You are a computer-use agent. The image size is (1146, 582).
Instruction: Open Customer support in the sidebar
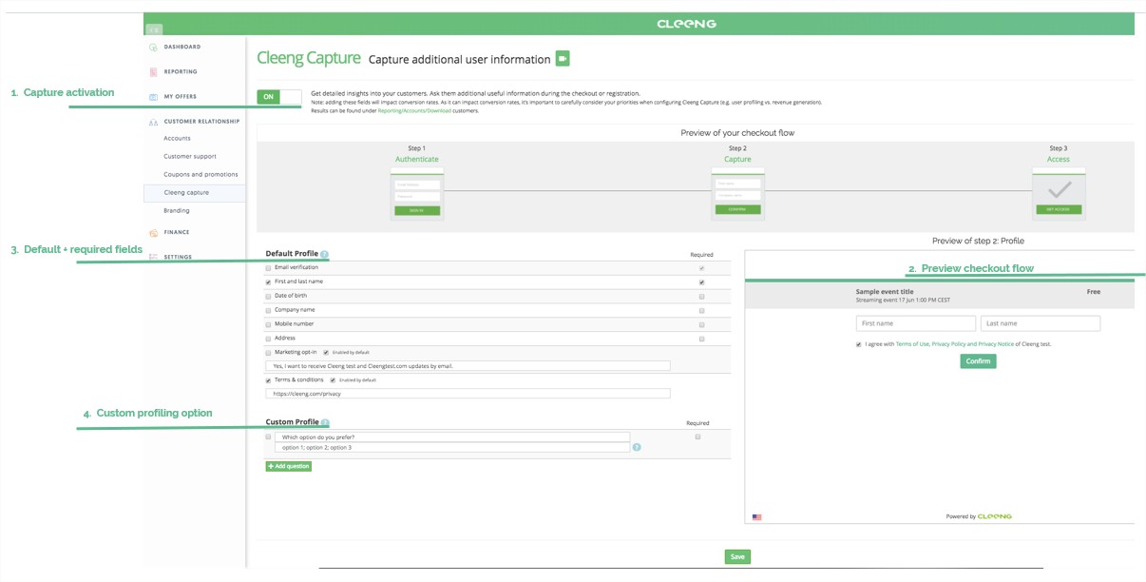[x=190, y=157]
